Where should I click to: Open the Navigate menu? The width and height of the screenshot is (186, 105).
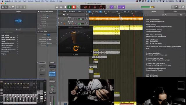pyautogui.click(x=31, y=1)
